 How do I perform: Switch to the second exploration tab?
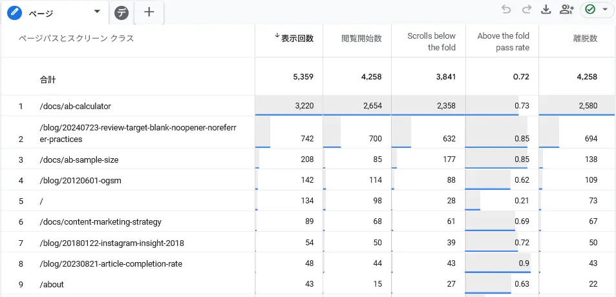120,12
